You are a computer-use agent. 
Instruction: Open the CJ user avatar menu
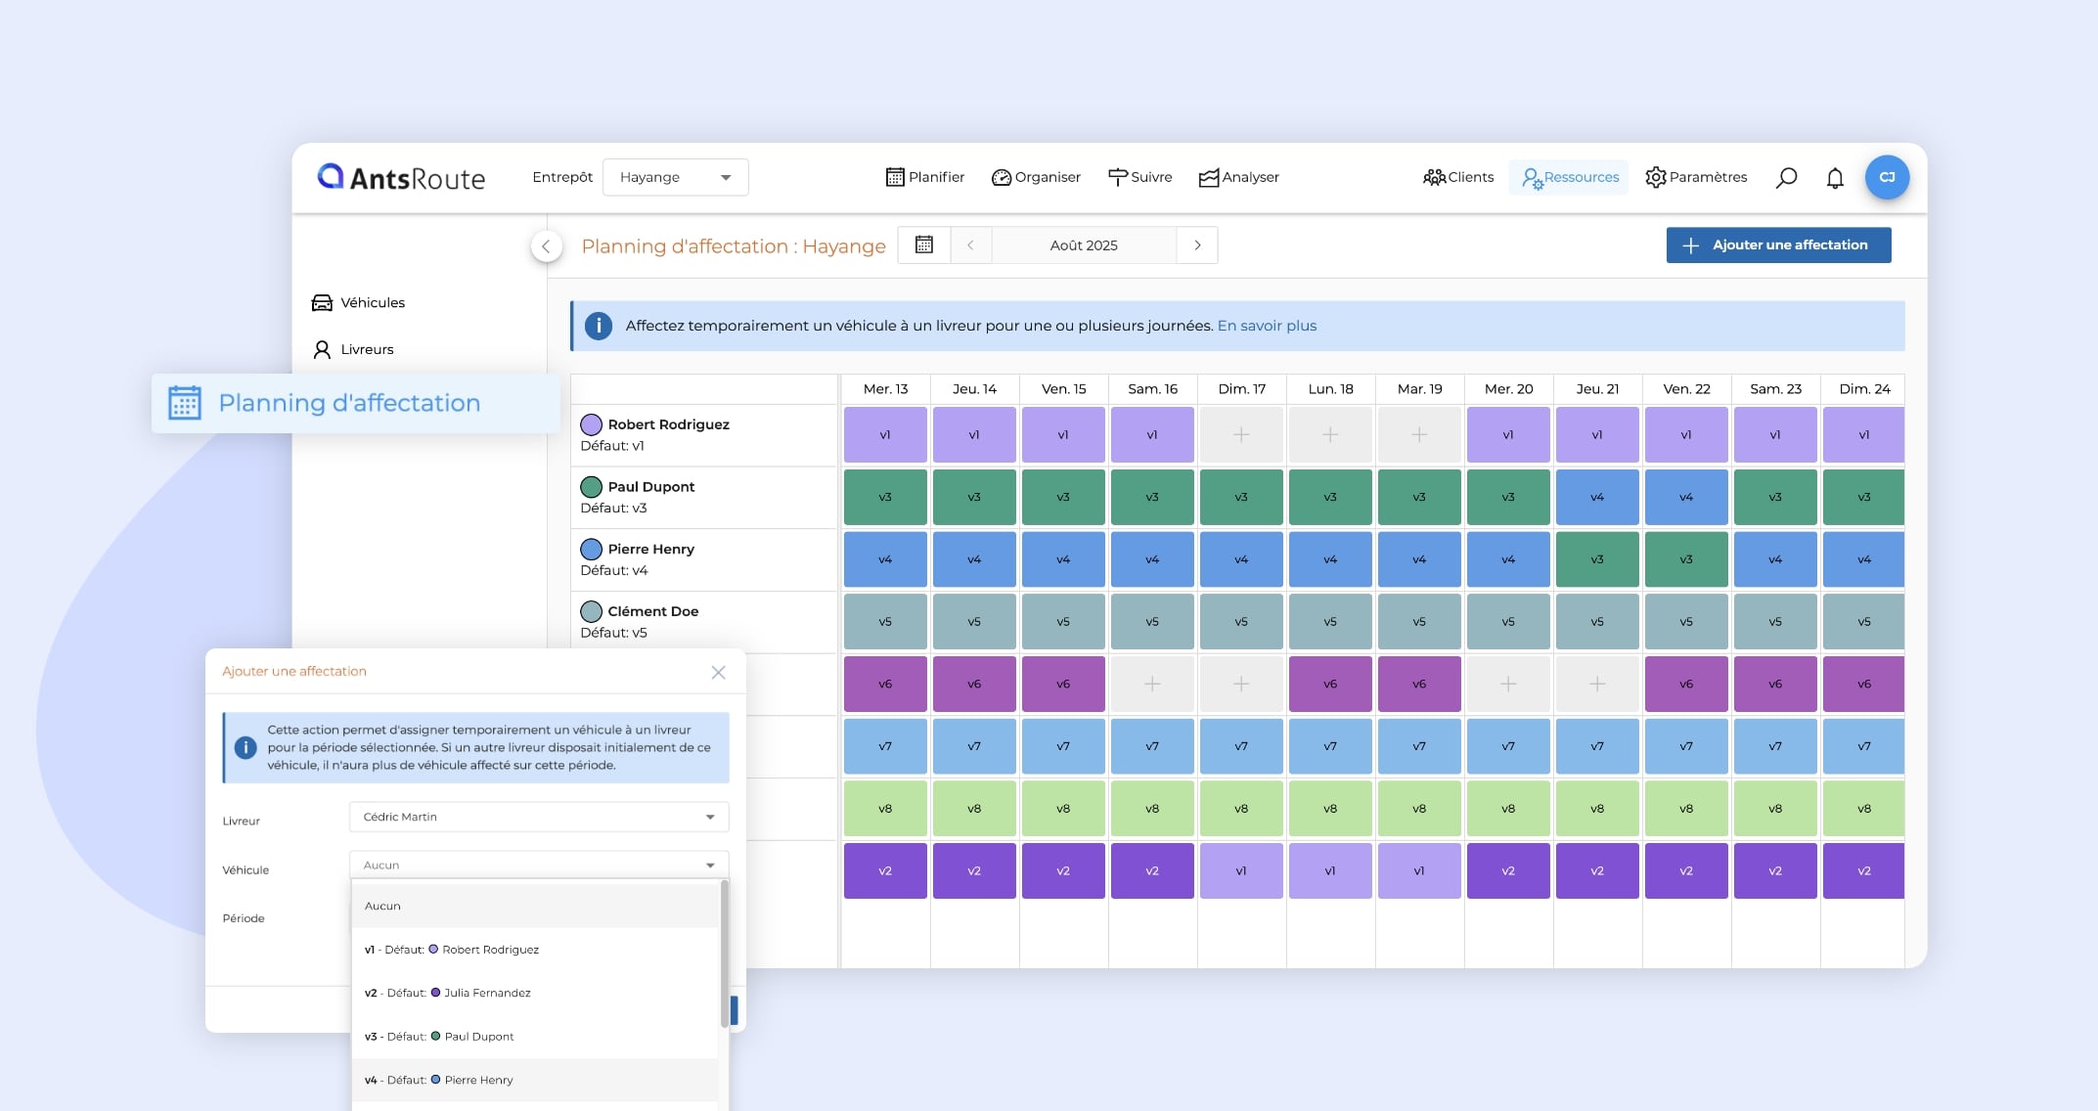1887,177
